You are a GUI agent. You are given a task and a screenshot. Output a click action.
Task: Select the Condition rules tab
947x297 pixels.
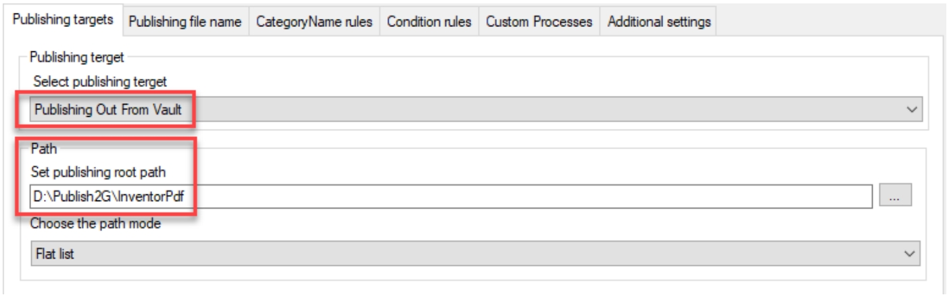[429, 22]
